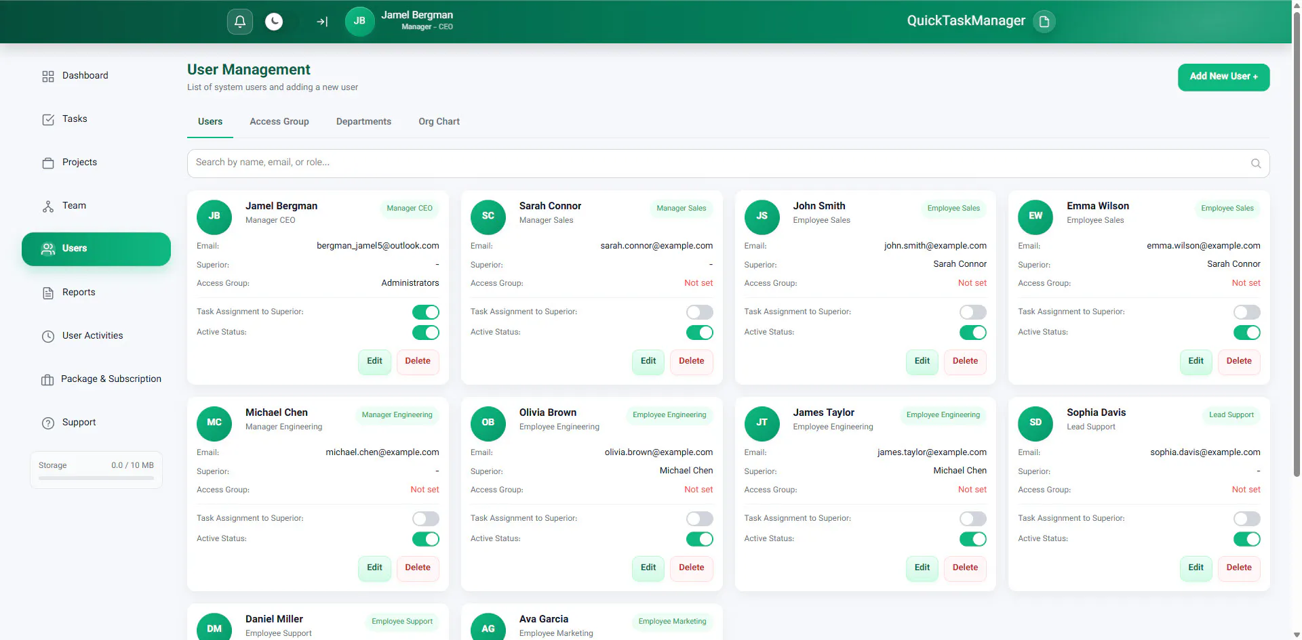The height and width of the screenshot is (640, 1302).
Task: Edit Jamel Bergman's user card
Action: pyautogui.click(x=374, y=362)
